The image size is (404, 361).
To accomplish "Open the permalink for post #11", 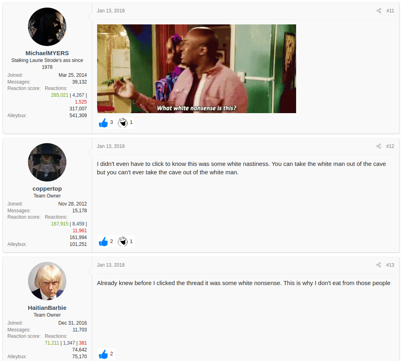I will click(390, 11).
